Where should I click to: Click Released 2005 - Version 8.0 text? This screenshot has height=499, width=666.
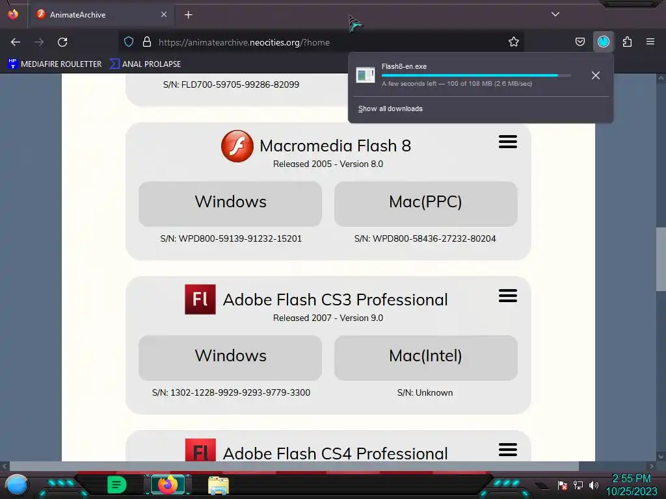pos(328,164)
